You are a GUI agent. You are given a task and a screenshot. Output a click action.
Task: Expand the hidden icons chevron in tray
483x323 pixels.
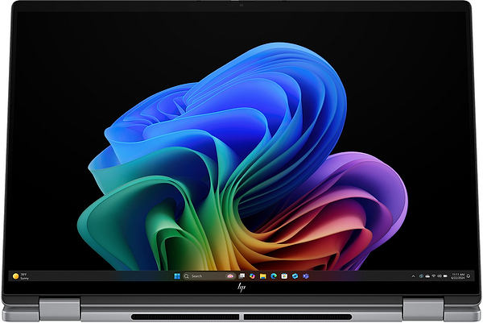[414, 276]
